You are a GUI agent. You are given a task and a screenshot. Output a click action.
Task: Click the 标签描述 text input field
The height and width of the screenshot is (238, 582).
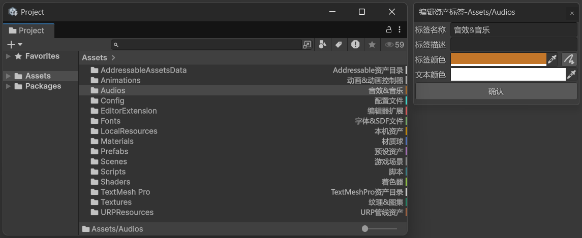pyautogui.click(x=513, y=45)
